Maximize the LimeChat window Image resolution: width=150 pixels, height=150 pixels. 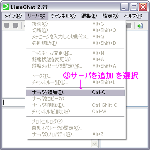click(134, 7)
